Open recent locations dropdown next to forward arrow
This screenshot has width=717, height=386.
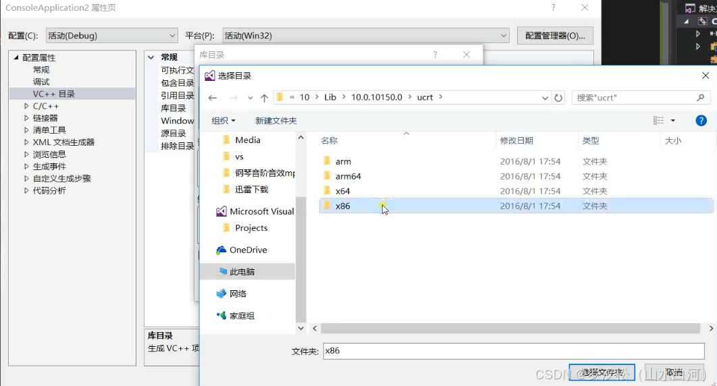click(250, 98)
